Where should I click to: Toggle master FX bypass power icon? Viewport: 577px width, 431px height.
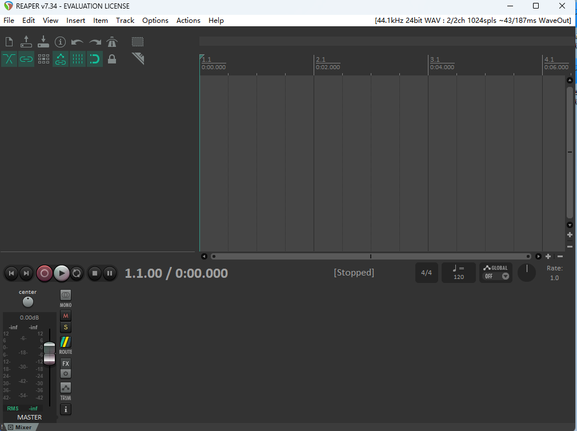click(x=66, y=374)
